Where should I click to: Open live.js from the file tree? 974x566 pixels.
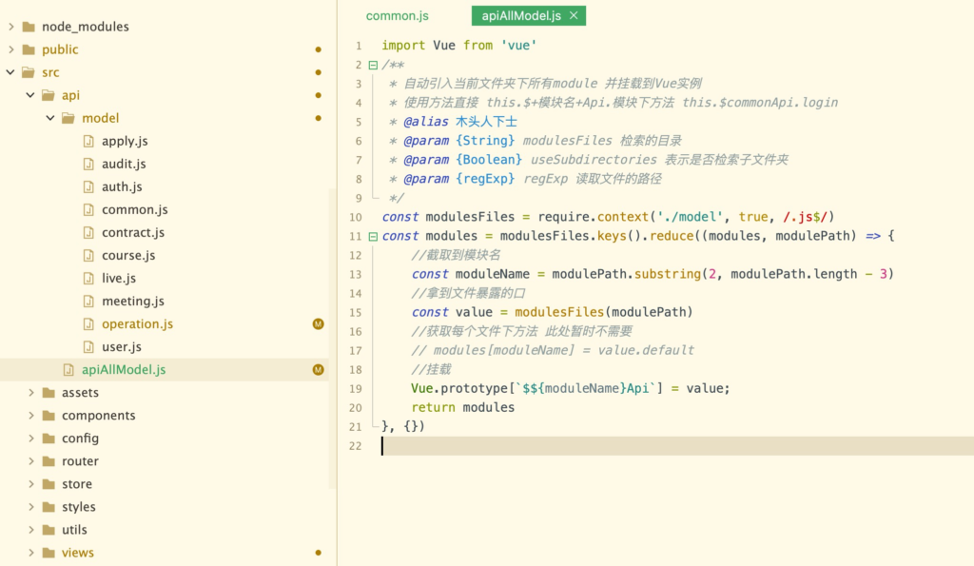(x=119, y=279)
